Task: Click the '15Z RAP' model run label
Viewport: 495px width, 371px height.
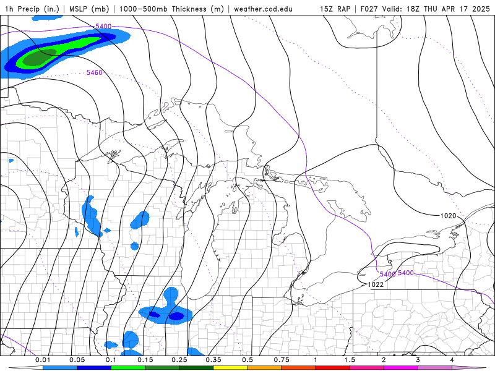Action: (x=335, y=9)
